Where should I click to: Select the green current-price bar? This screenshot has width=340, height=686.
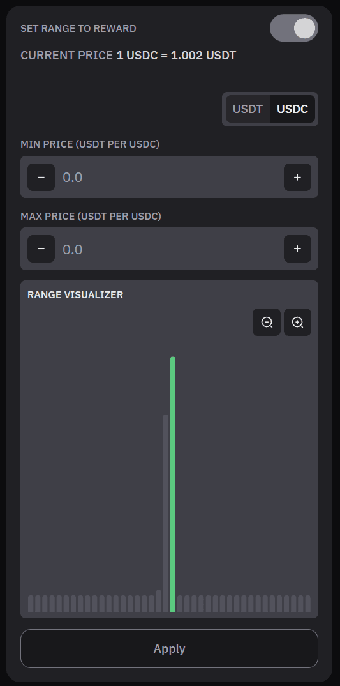pos(173,484)
